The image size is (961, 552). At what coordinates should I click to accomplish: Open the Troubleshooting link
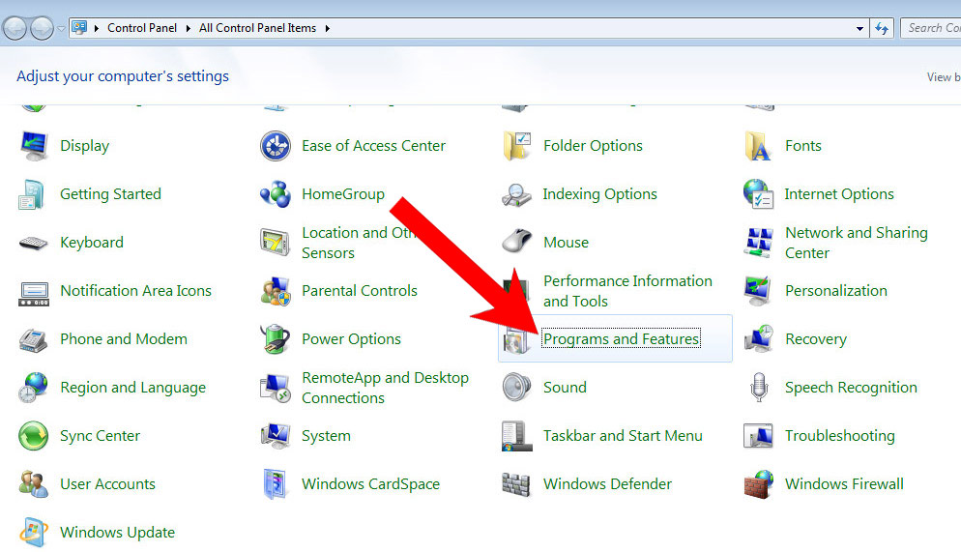click(839, 436)
